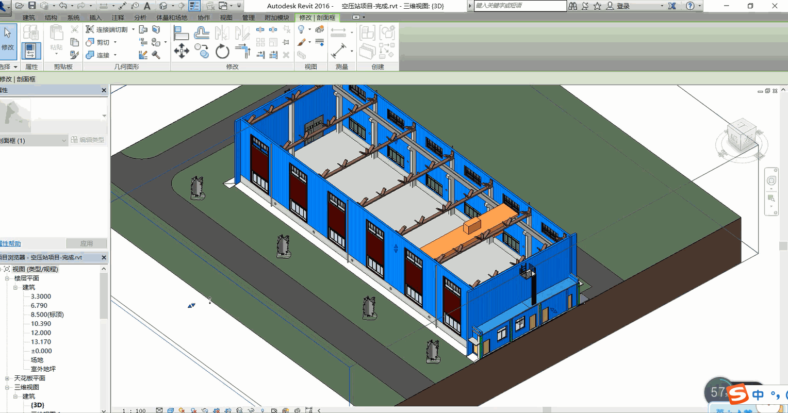The width and height of the screenshot is (788, 413).
Task: Collapse the 三维视图 tree node
Action: (7, 387)
